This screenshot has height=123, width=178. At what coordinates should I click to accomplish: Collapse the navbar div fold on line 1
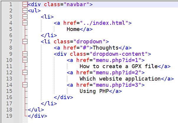point(25,4)
